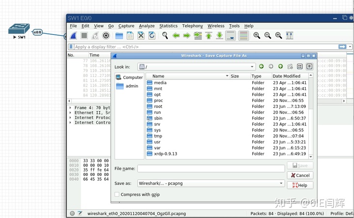Click SW1 switch node on the topology
The width and height of the screenshot is (354, 218).
click(19, 29)
